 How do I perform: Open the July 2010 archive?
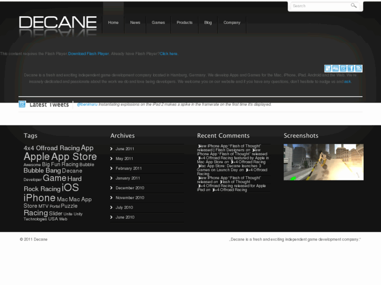[x=124, y=208]
